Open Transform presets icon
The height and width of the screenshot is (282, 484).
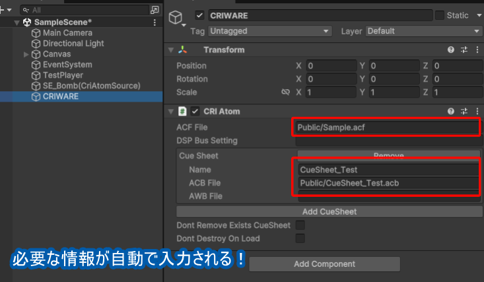[x=464, y=50]
